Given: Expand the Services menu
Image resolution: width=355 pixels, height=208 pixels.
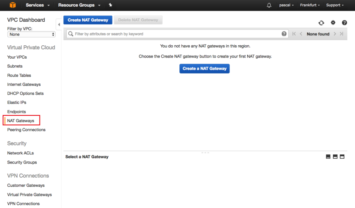Looking at the screenshot, I should pos(37,5).
